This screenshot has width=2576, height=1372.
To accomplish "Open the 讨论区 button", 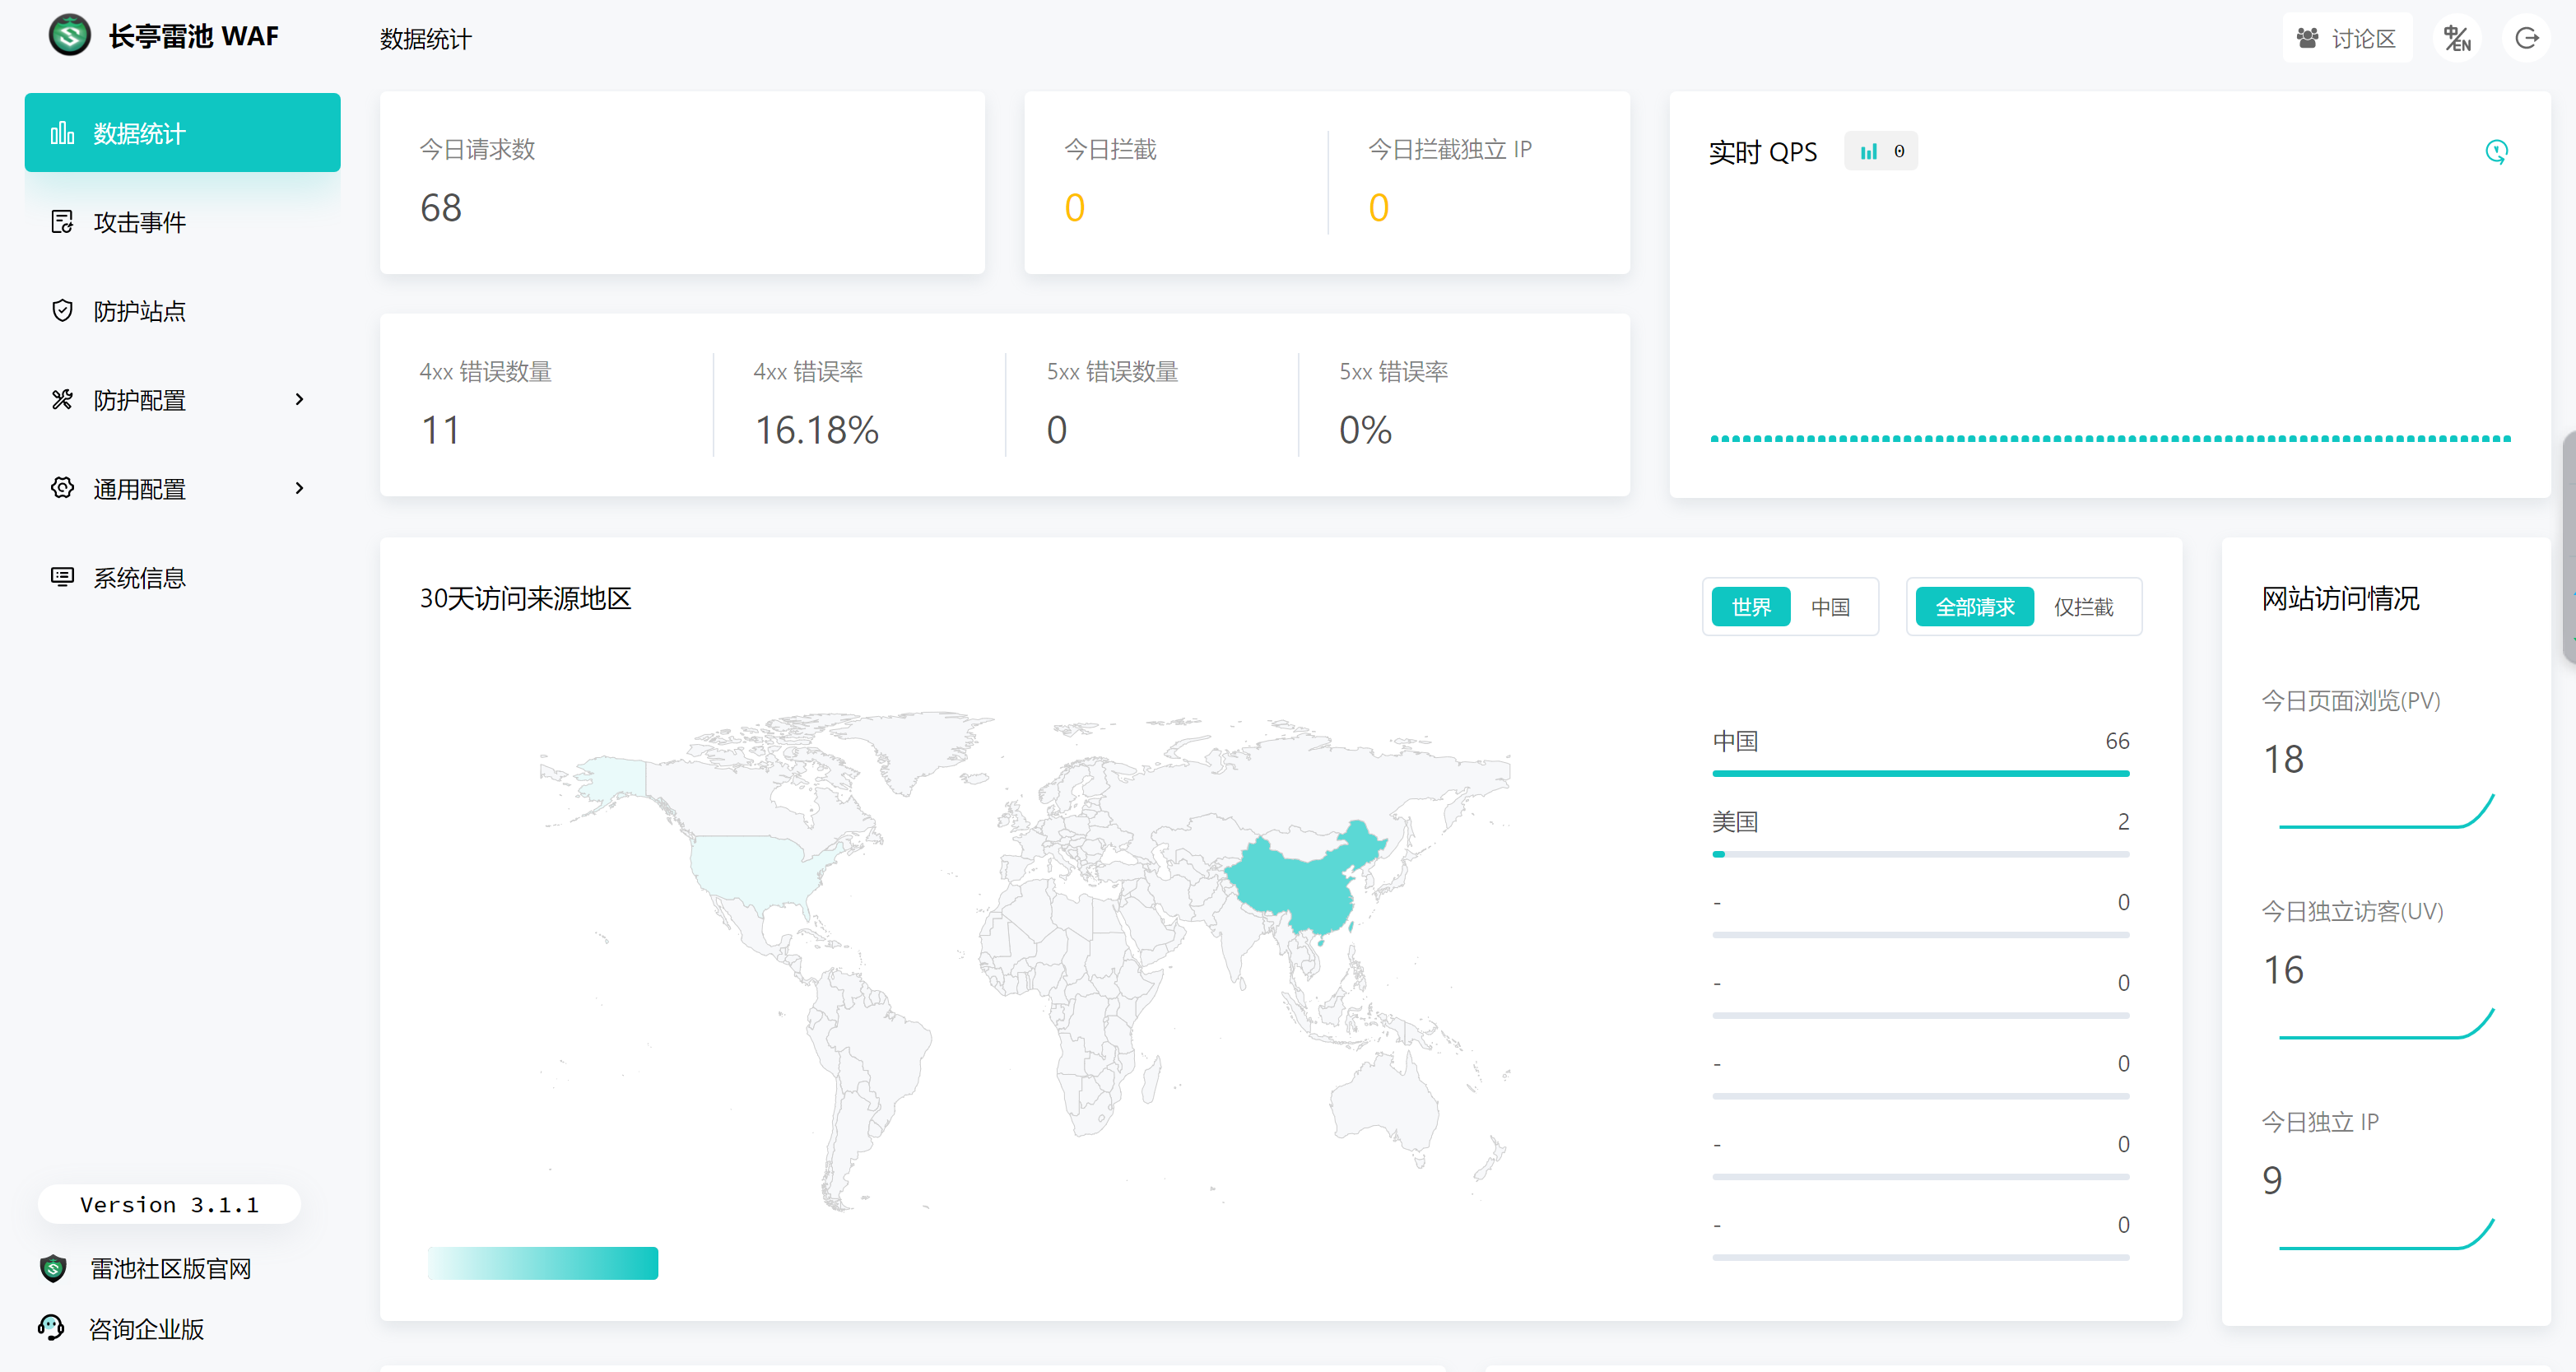I will (2346, 38).
